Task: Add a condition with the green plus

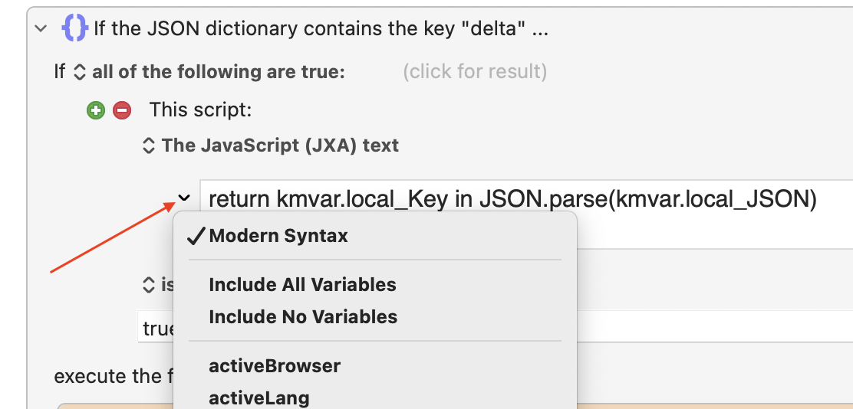Action: point(95,110)
